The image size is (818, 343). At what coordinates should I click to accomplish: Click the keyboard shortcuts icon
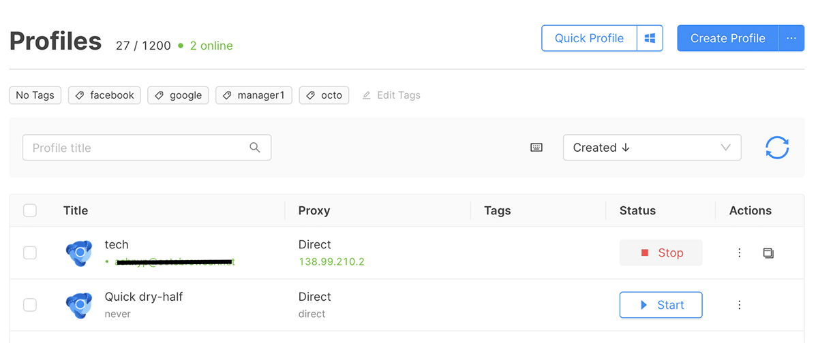point(536,148)
